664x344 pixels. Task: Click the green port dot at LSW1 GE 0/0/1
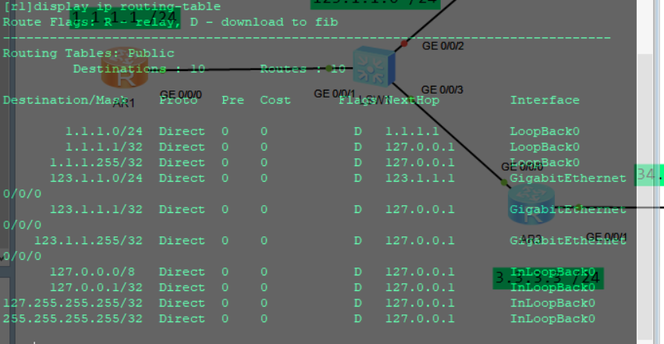(329, 68)
